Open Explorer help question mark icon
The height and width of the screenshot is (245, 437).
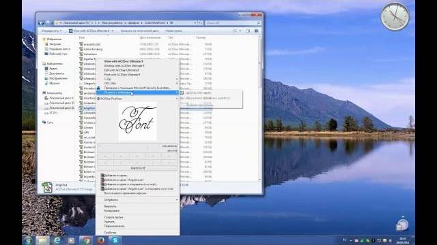tap(257, 31)
